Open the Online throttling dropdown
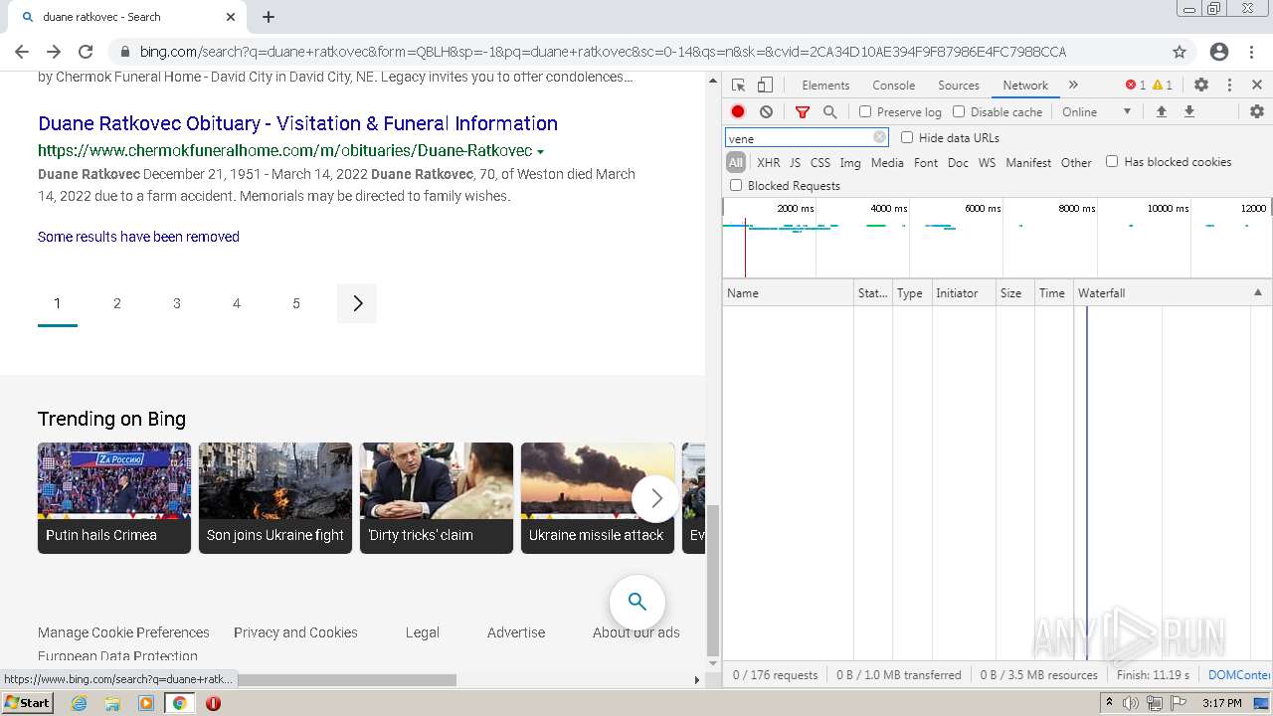The width and height of the screenshot is (1273, 716). coord(1097,112)
